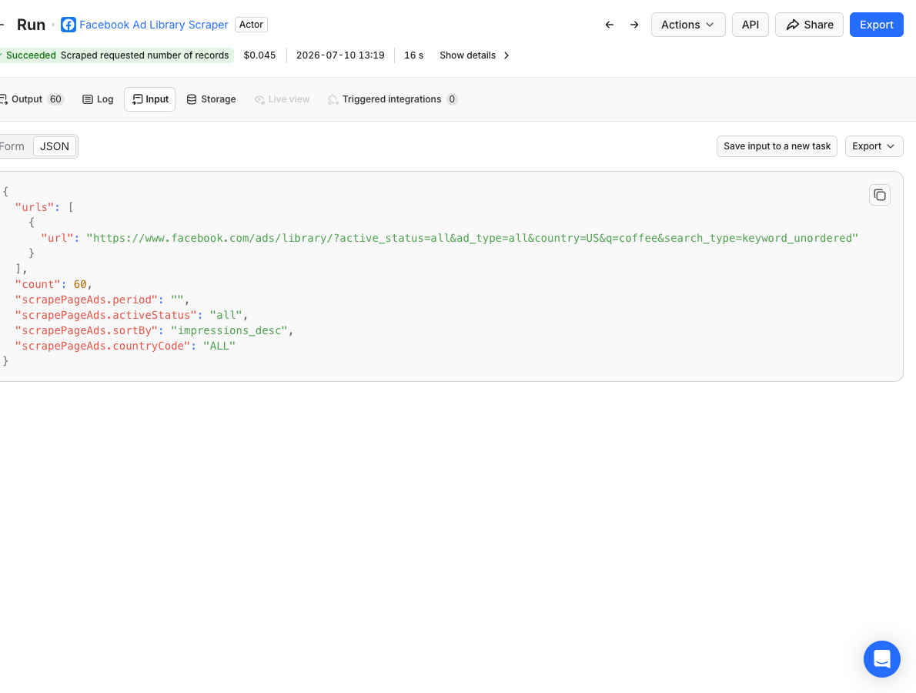Click the API button
The height and width of the screenshot is (693, 916).
[750, 25]
